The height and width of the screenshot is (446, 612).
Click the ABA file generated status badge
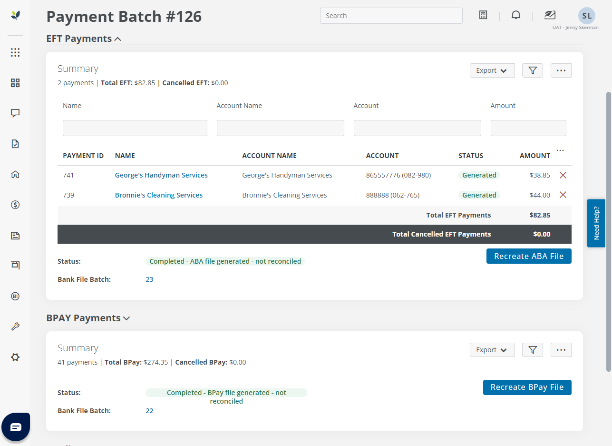(225, 261)
